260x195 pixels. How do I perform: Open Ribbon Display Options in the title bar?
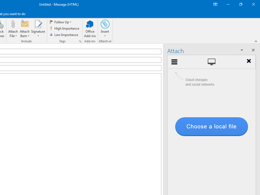215,5
